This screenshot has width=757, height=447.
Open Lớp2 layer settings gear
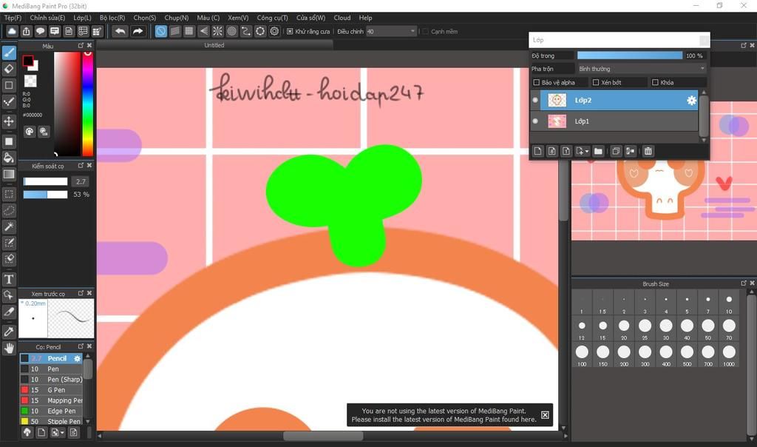pos(691,101)
